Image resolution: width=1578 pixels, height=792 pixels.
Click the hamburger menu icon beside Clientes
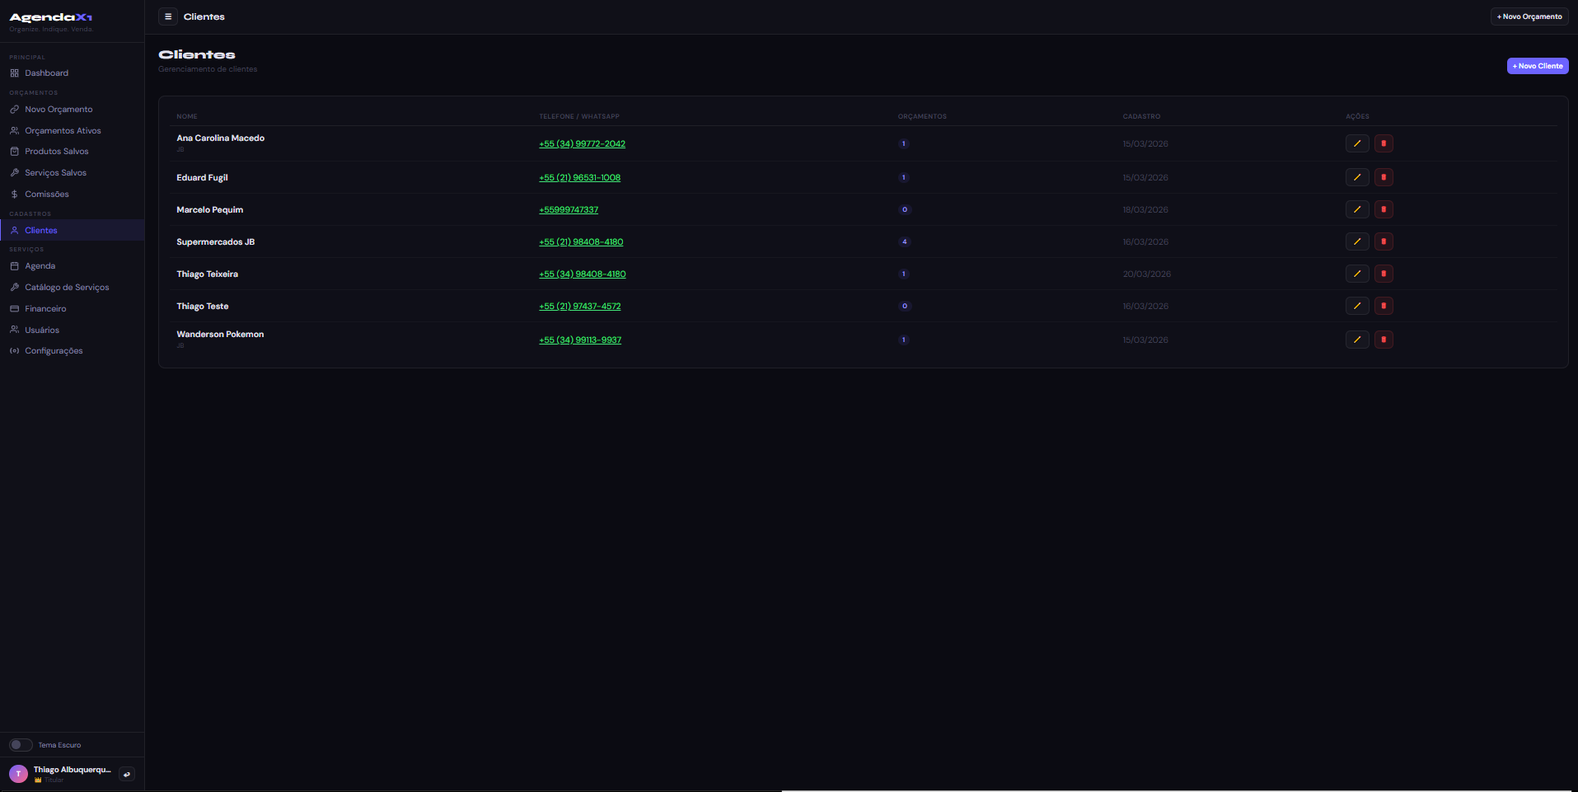click(x=168, y=16)
